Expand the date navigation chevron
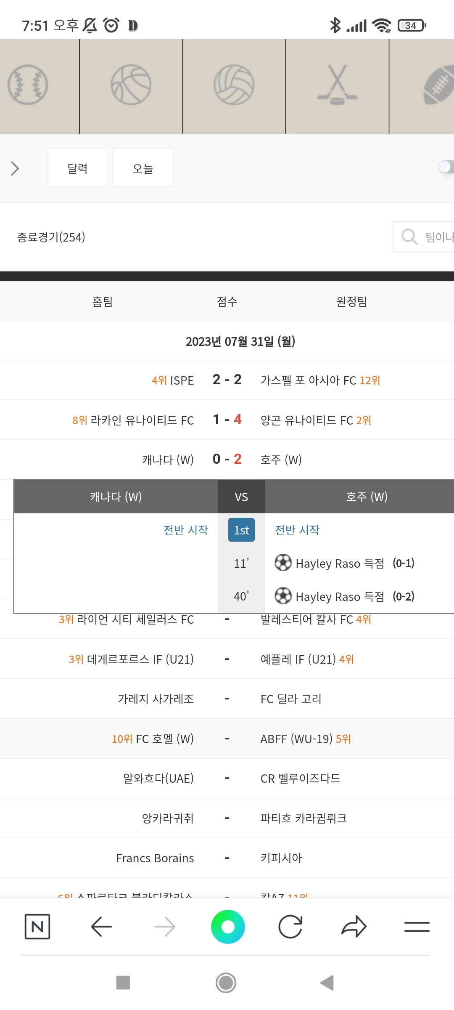Image resolution: width=454 pixels, height=1010 pixels. point(15,168)
